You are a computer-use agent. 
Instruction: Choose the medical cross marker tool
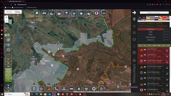tap(94, 89)
